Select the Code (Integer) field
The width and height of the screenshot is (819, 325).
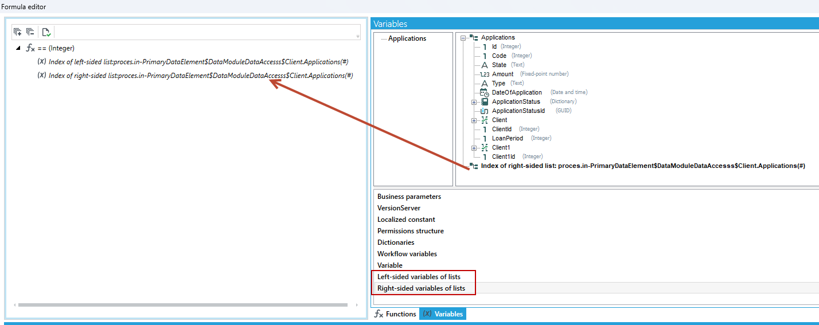[512, 56]
